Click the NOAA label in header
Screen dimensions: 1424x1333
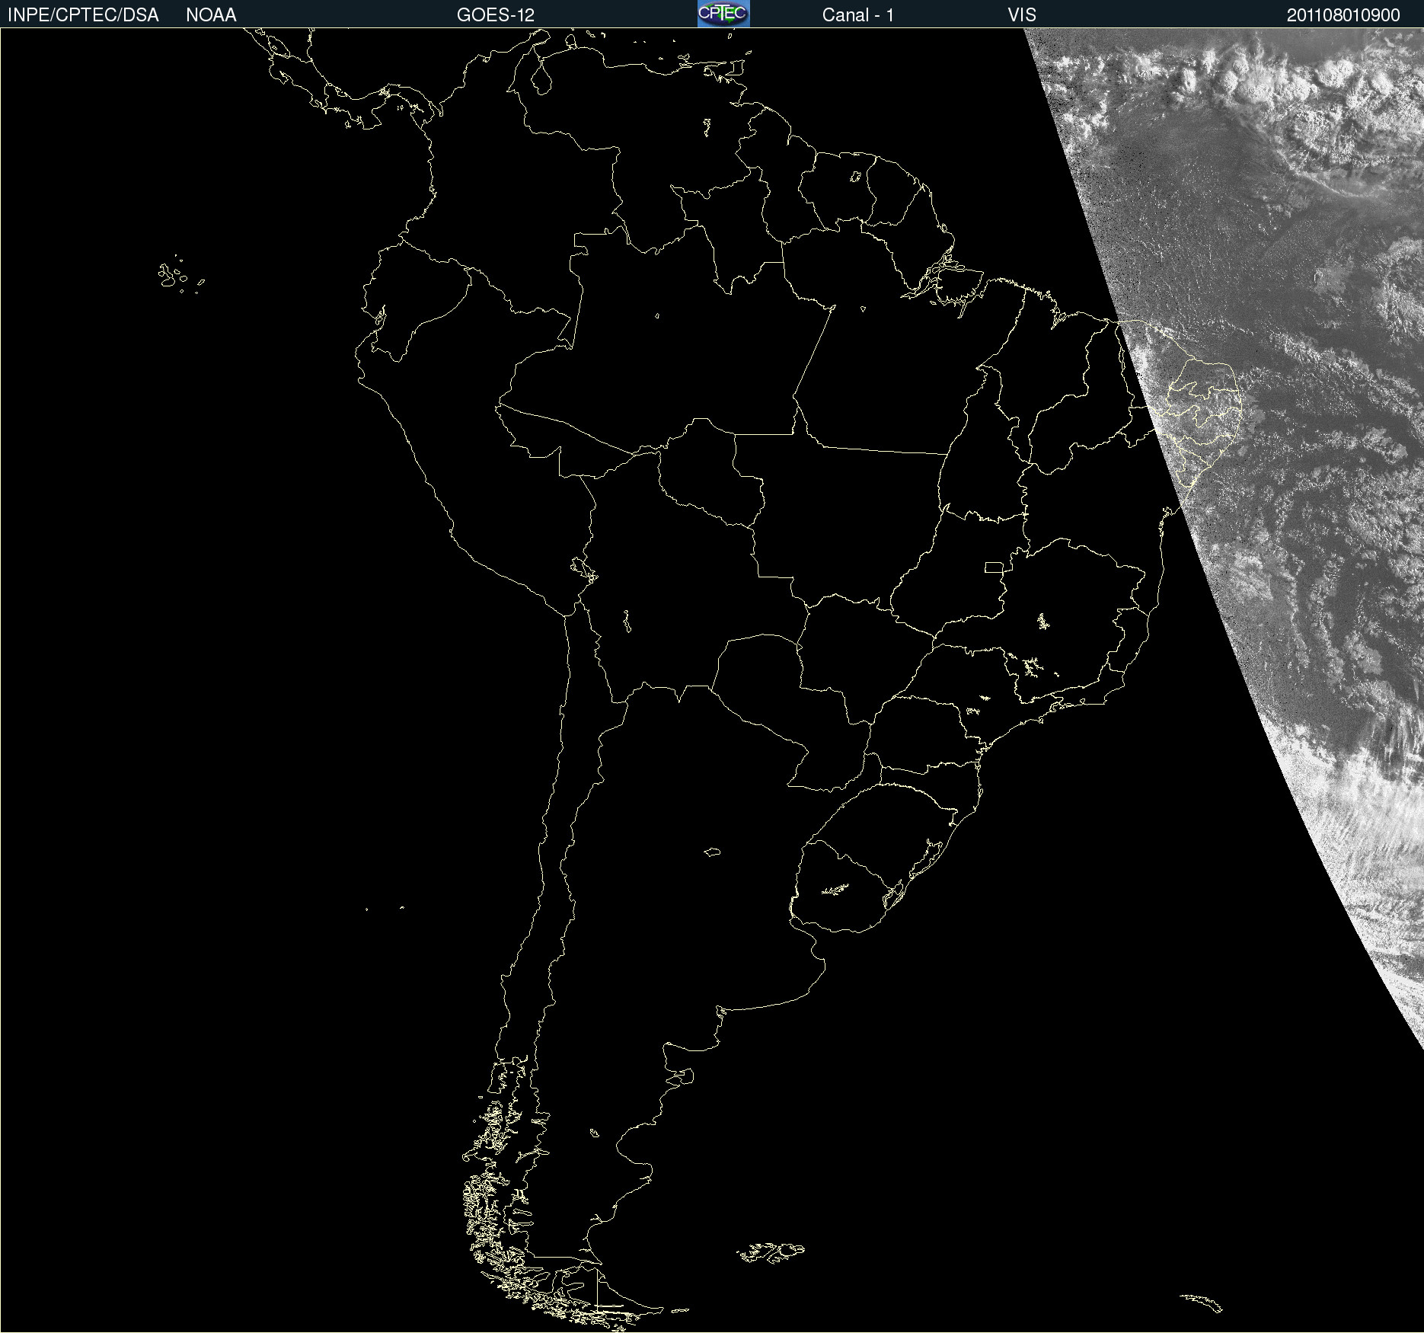211,15
